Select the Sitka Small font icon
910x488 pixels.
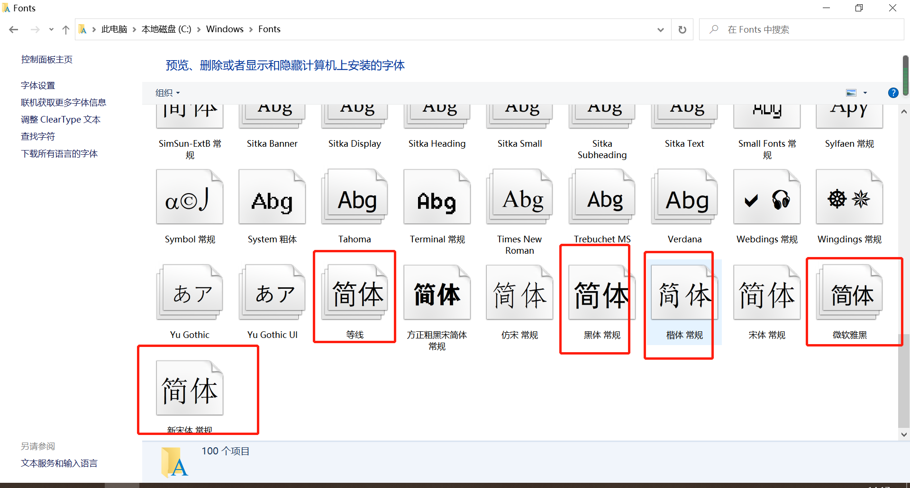point(519,116)
